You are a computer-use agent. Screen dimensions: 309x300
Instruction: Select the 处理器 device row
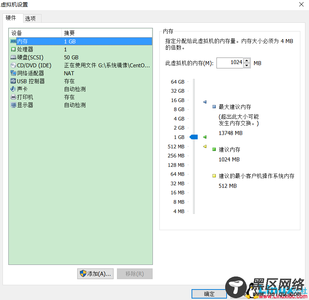click(81, 49)
